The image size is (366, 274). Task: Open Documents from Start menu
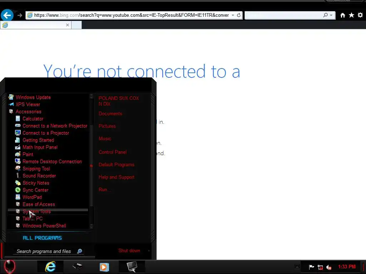click(x=110, y=114)
